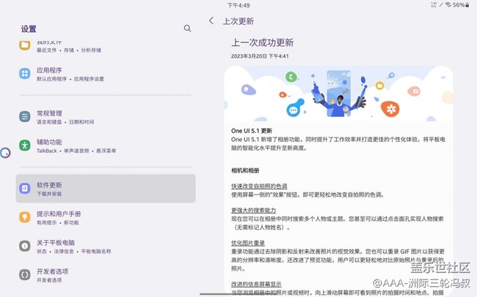Open 开发者选项
This screenshot has width=477, height=297.
point(106,275)
